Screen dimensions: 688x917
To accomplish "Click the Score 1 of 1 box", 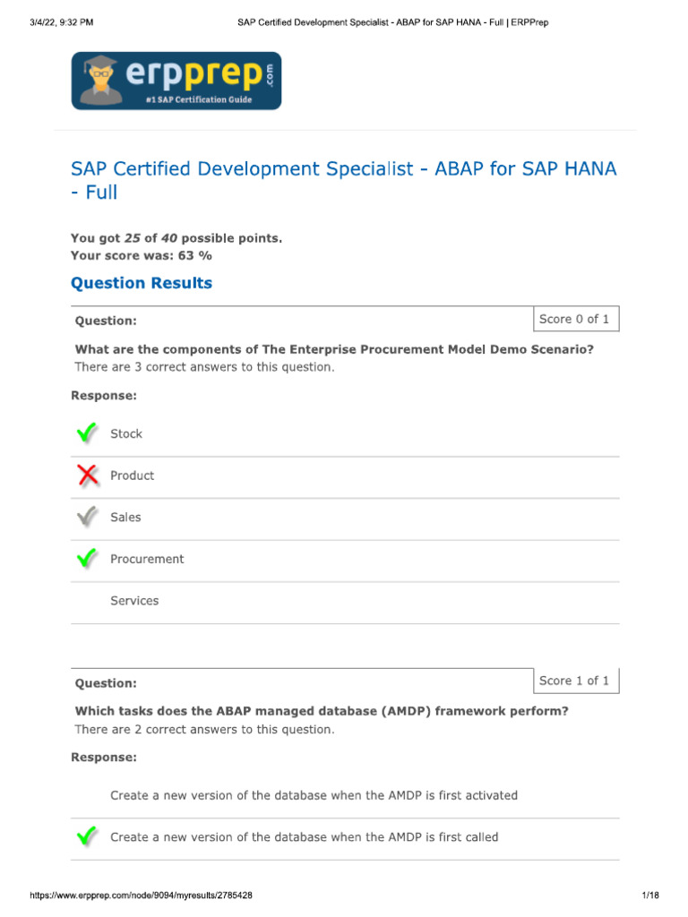I will tap(574, 681).
